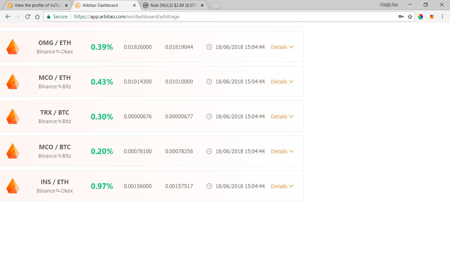
Task: Bookmark this page with the star
Action: click(410, 17)
